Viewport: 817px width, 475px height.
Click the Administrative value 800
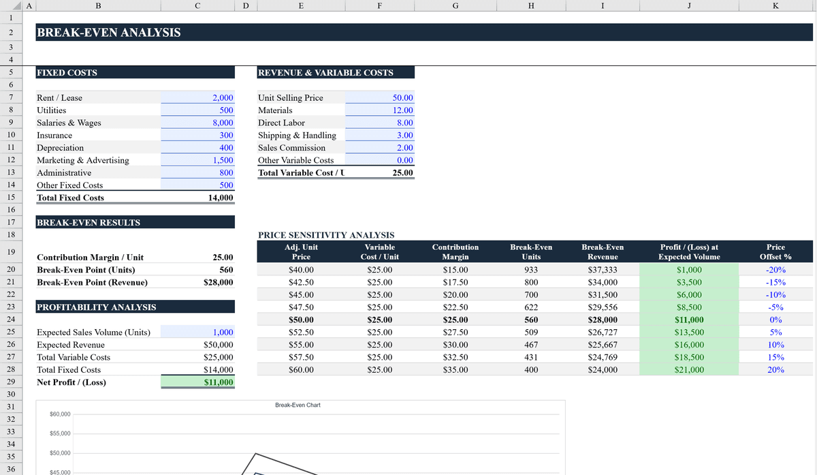[x=198, y=172]
